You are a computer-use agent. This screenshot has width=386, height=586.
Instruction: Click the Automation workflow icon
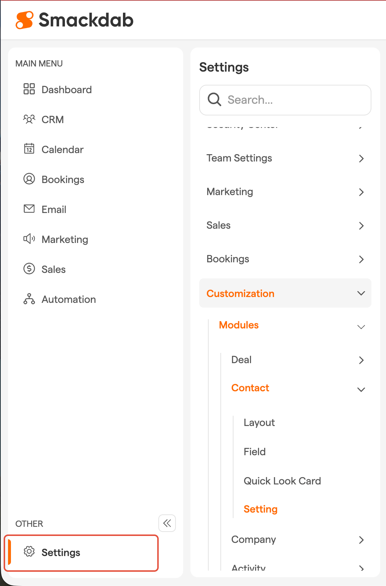coord(29,299)
